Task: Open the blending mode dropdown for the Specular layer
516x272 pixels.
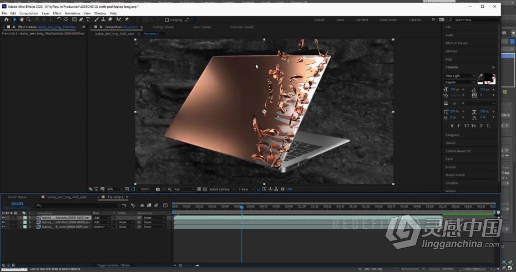Action: 102,218
